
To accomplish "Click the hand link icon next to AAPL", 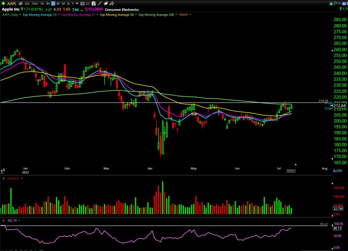I will (21, 3).
